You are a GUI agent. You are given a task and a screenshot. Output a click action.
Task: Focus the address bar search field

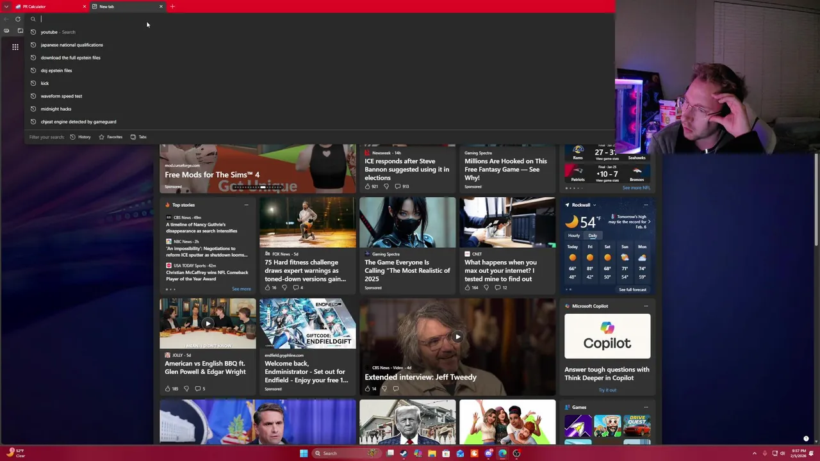click(x=320, y=19)
